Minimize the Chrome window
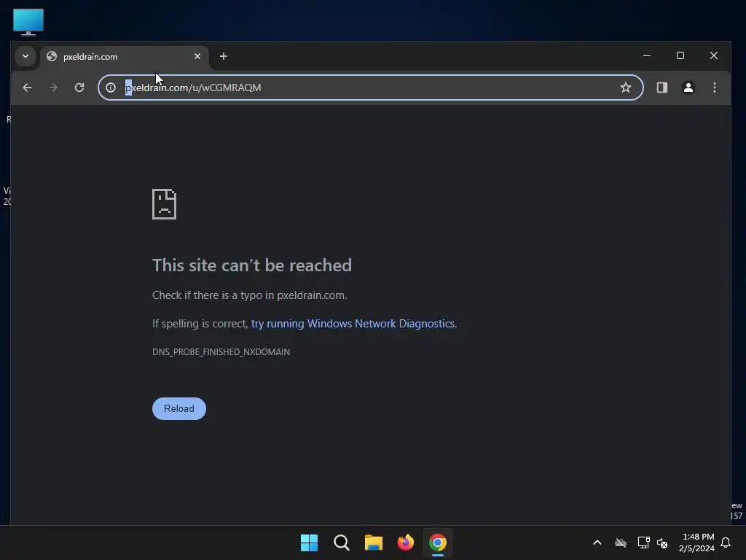 point(647,55)
